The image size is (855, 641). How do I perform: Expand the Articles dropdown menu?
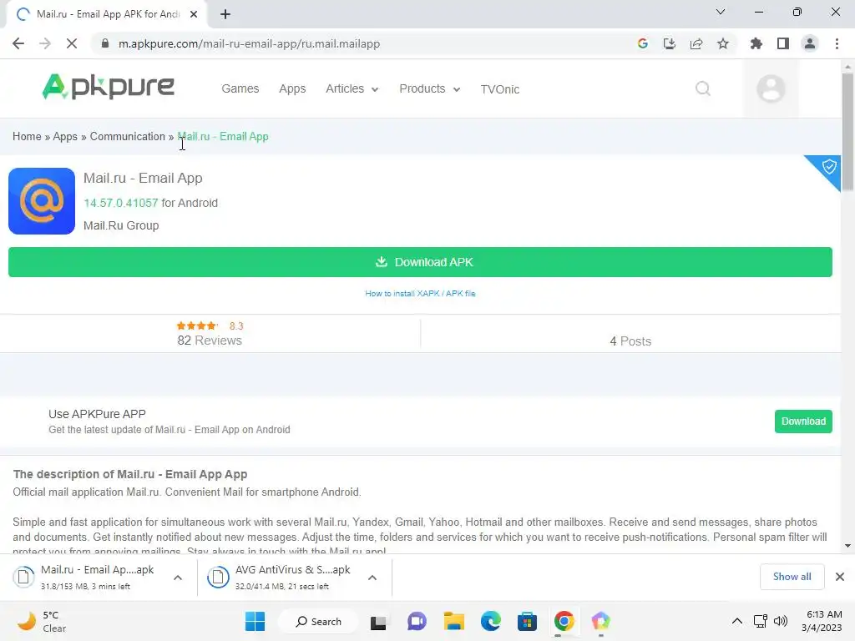352,88
